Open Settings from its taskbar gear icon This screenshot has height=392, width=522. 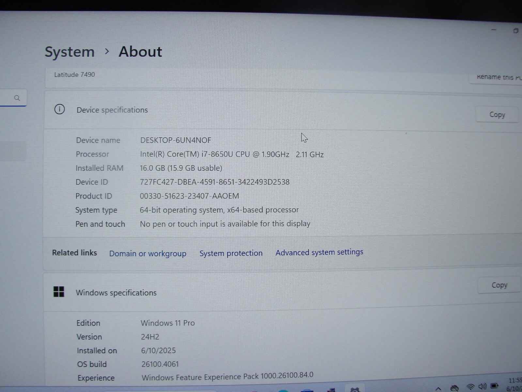(x=355, y=390)
